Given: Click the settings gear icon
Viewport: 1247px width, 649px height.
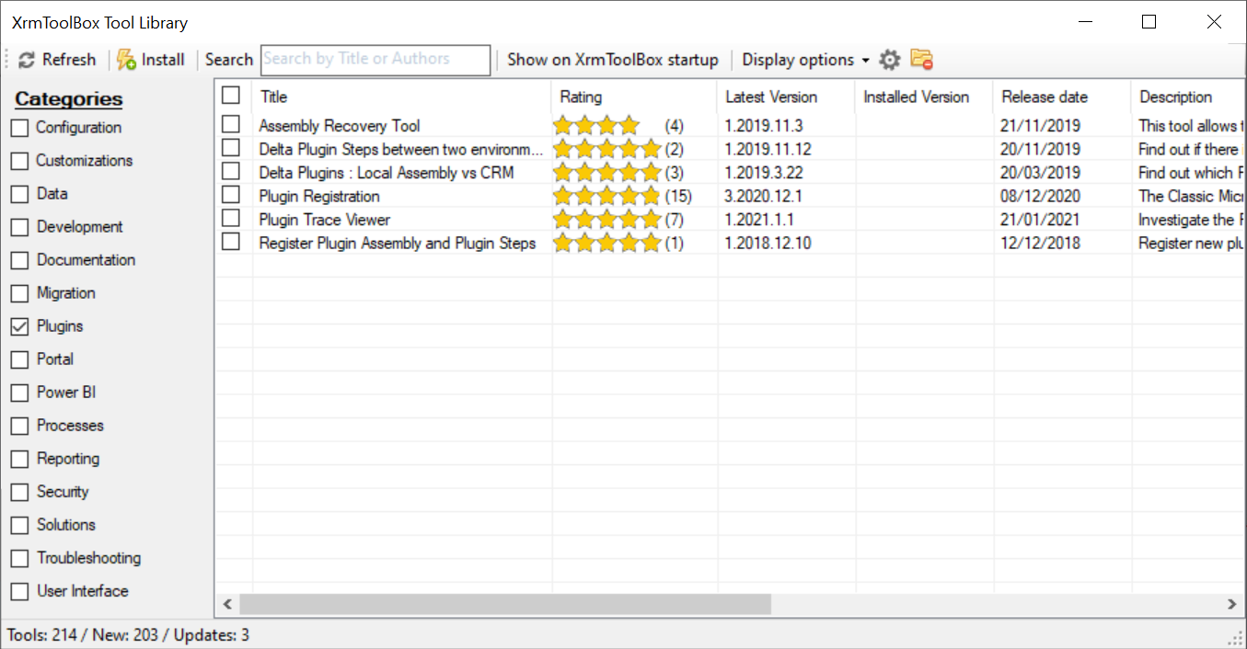Looking at the screenshot, I should click(889, 60).
